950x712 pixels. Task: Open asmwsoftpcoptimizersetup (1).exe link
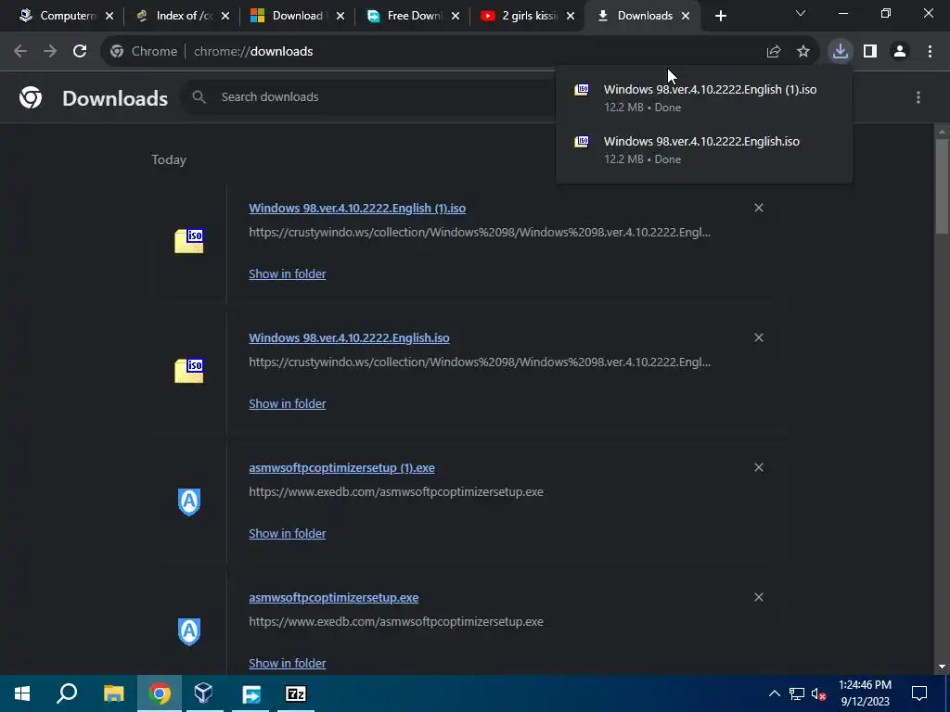click(x=341, y=467)
